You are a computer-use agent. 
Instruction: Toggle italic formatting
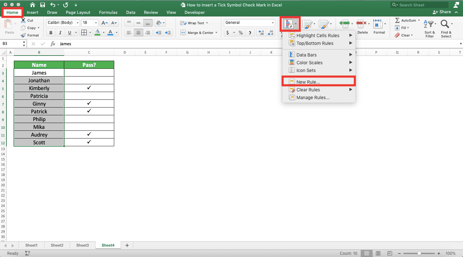60,33
